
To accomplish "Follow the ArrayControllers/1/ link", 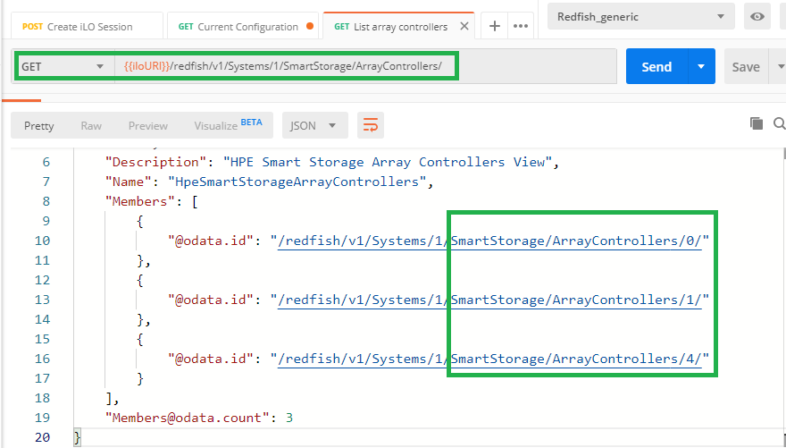I will coord(489,300).
